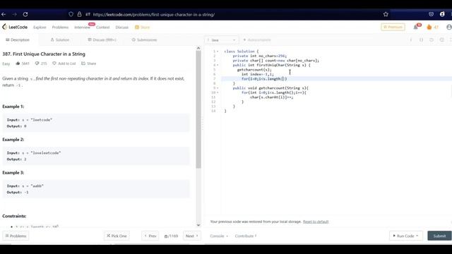
Task: Open the Problems menu in header
Action: (60, 27)
